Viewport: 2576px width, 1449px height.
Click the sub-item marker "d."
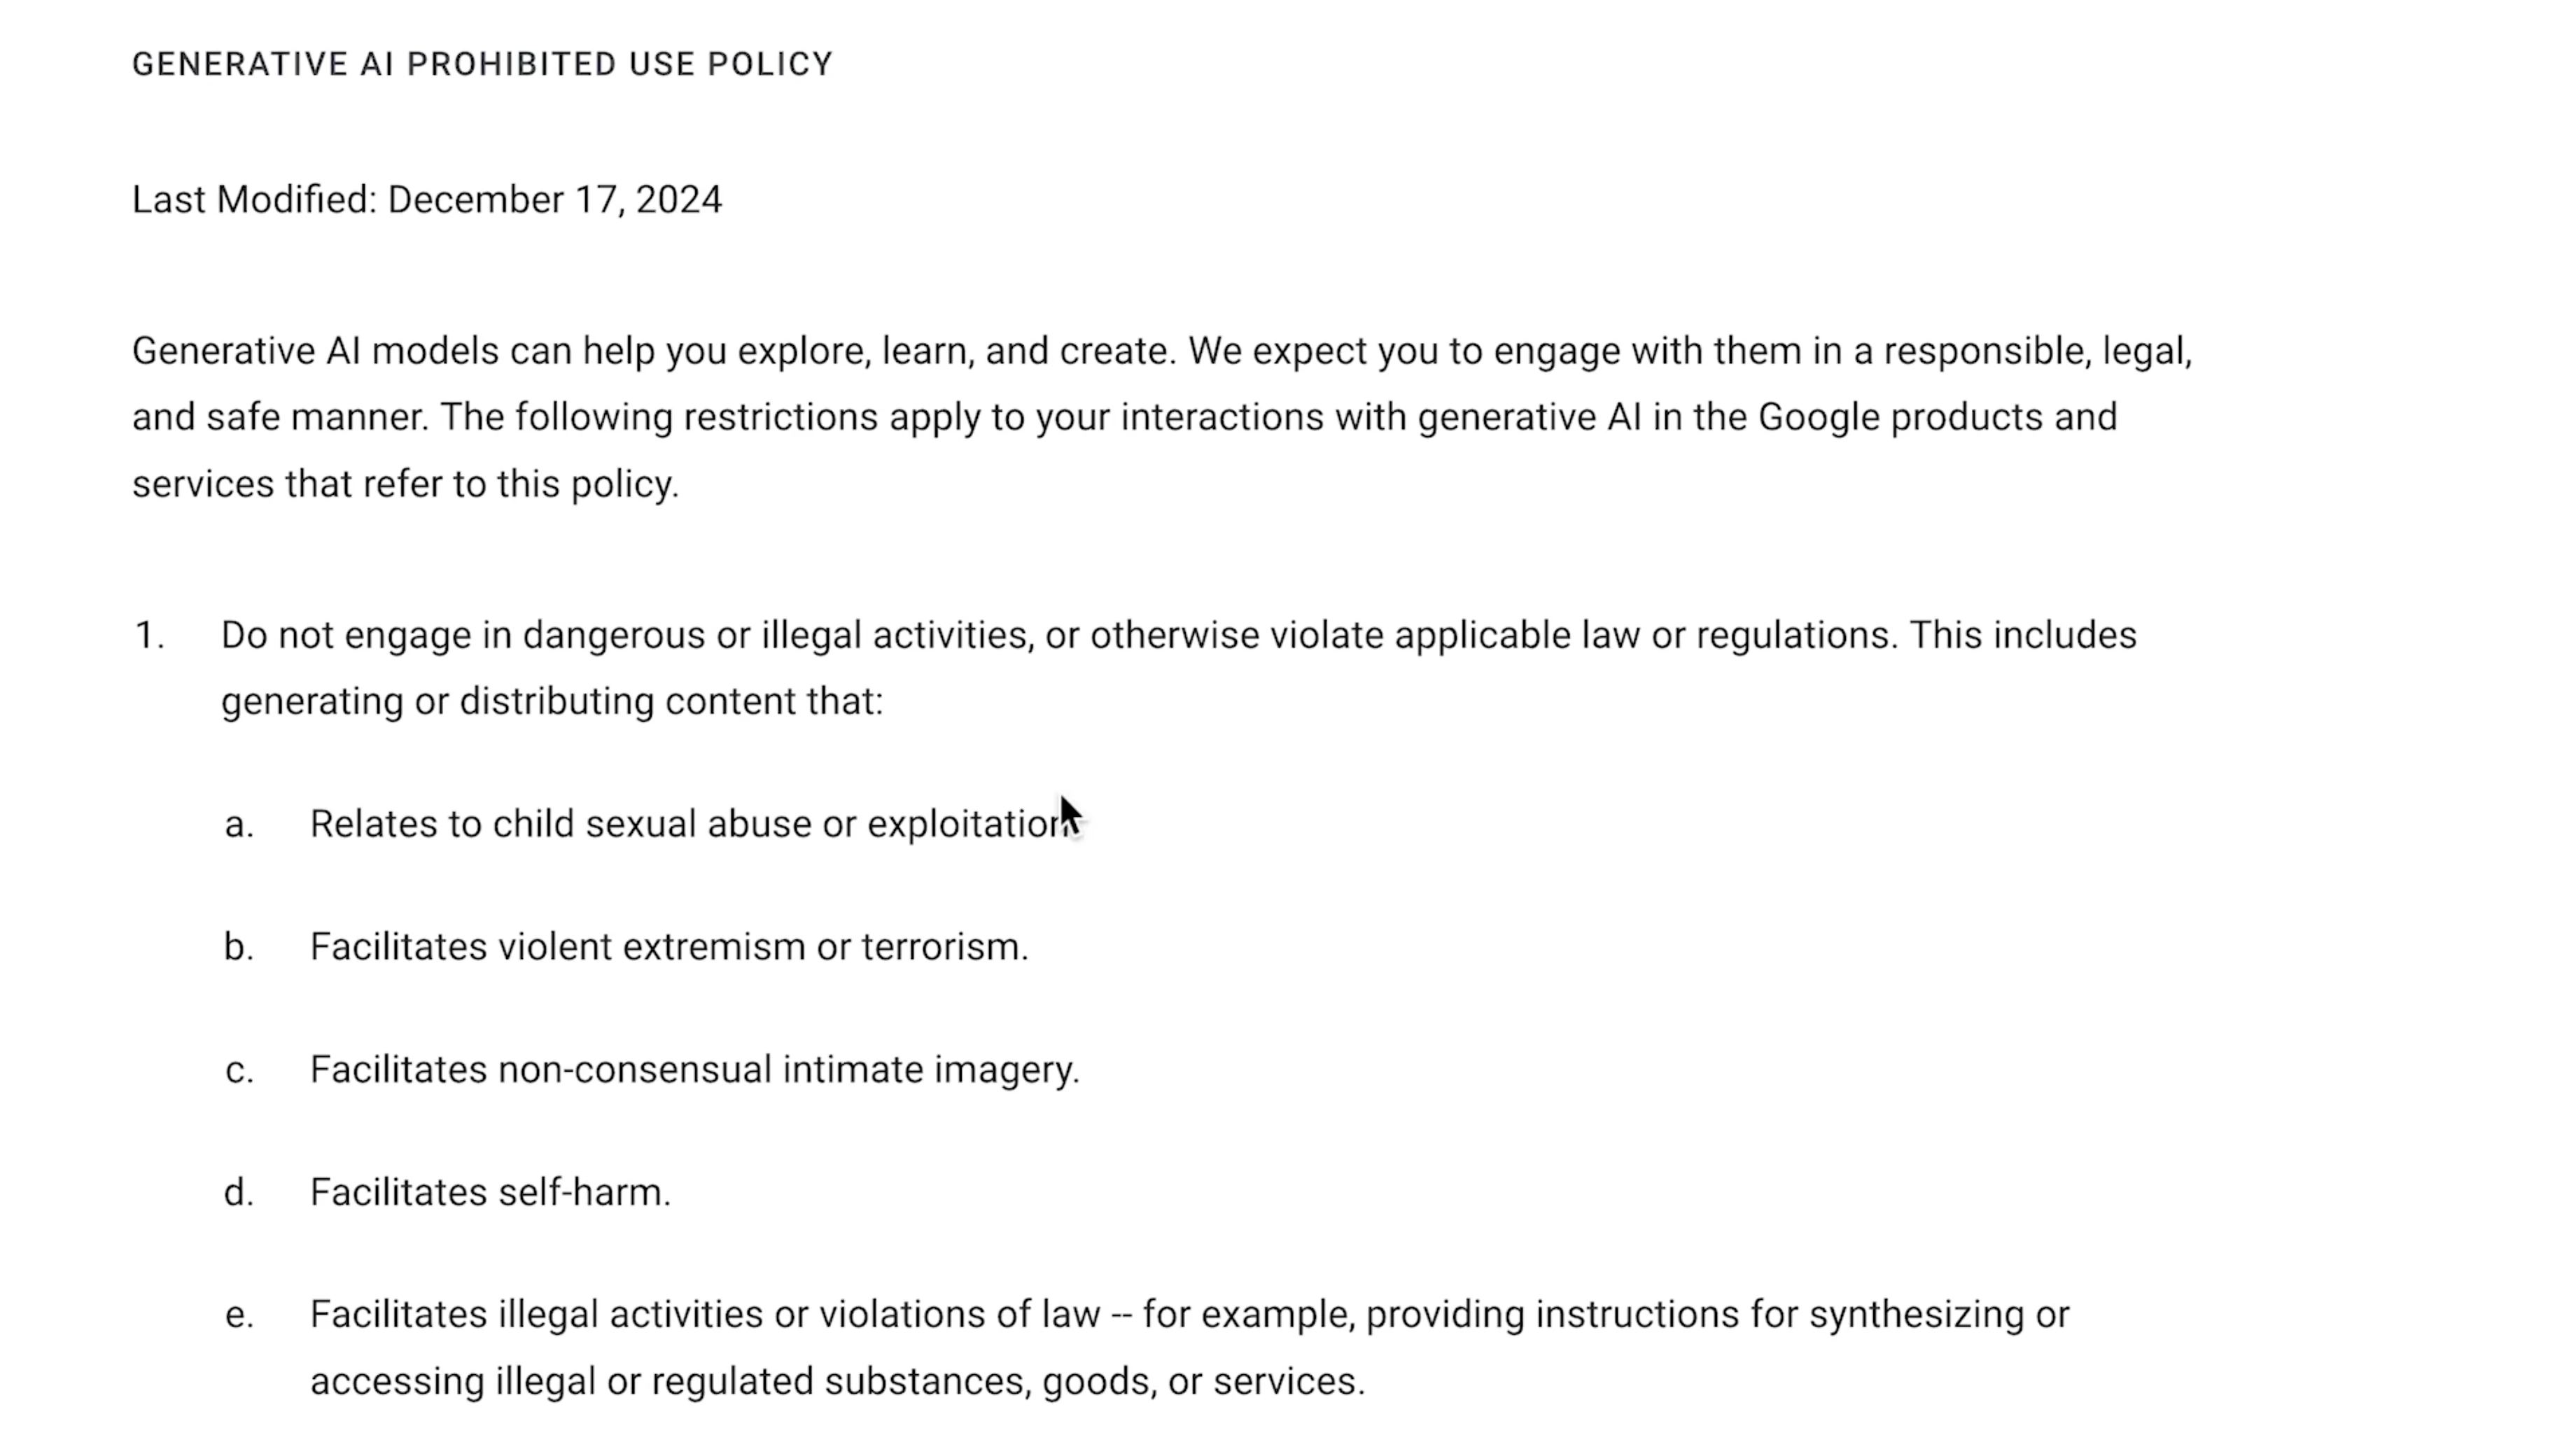coord(239,1193)
